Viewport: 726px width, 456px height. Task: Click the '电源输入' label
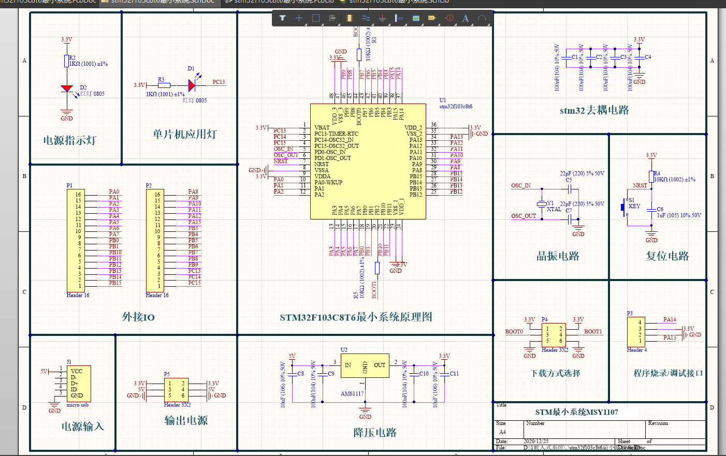pyautogui.click(x=83, y=426)
